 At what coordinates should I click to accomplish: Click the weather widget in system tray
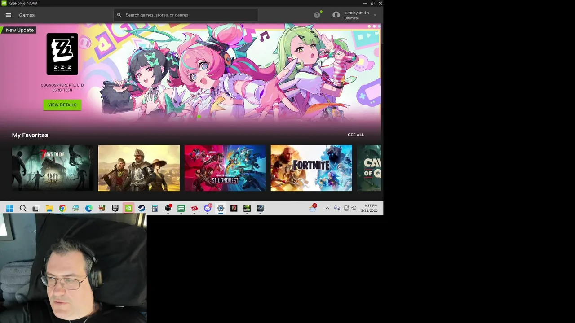[x=313, y=208]
